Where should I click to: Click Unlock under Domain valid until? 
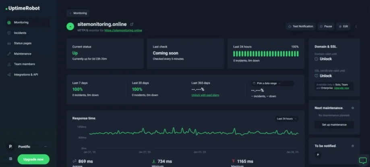tap(326, 59)
